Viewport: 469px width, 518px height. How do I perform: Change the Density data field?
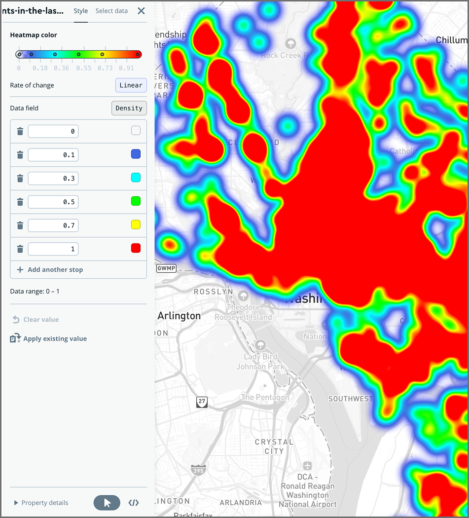129,108
